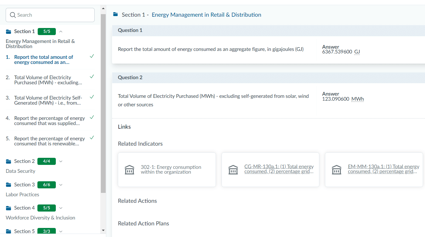Click the Question 1 header bar

coord(269,31)
